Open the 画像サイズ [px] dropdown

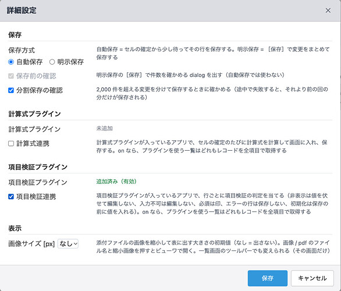(x=68, y=244)
